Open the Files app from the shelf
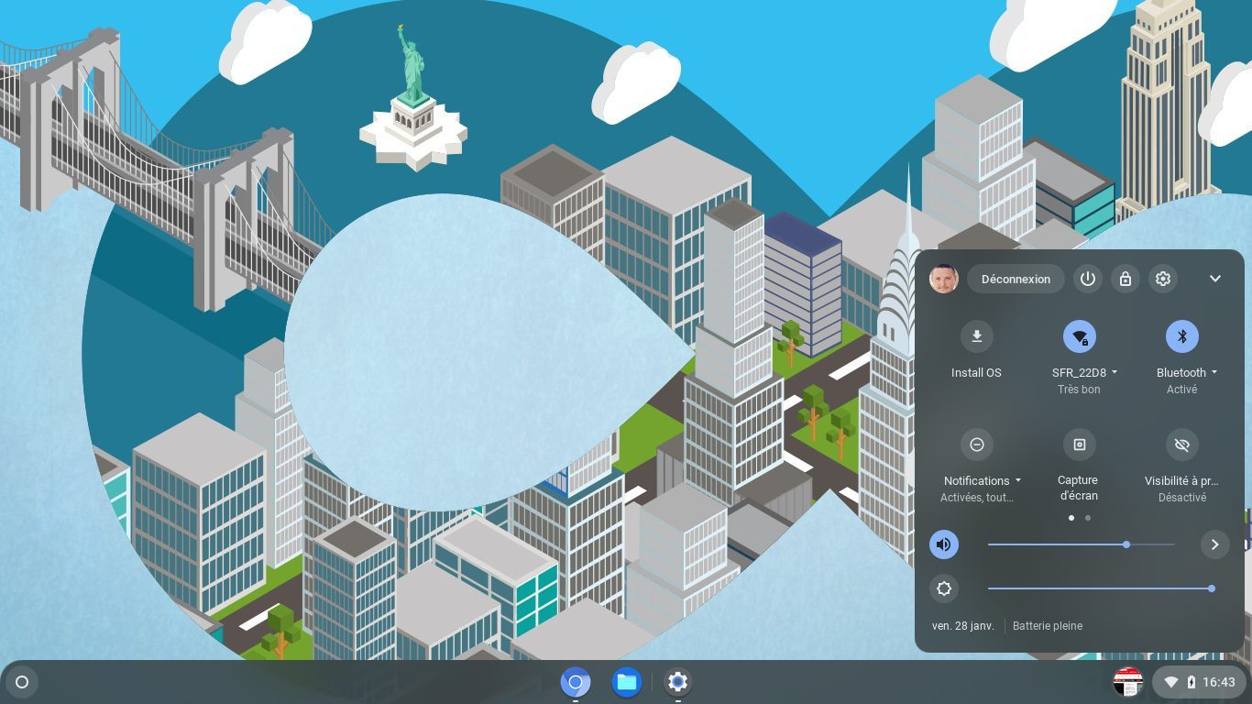 pyautogui.click(x=627, y=682)
